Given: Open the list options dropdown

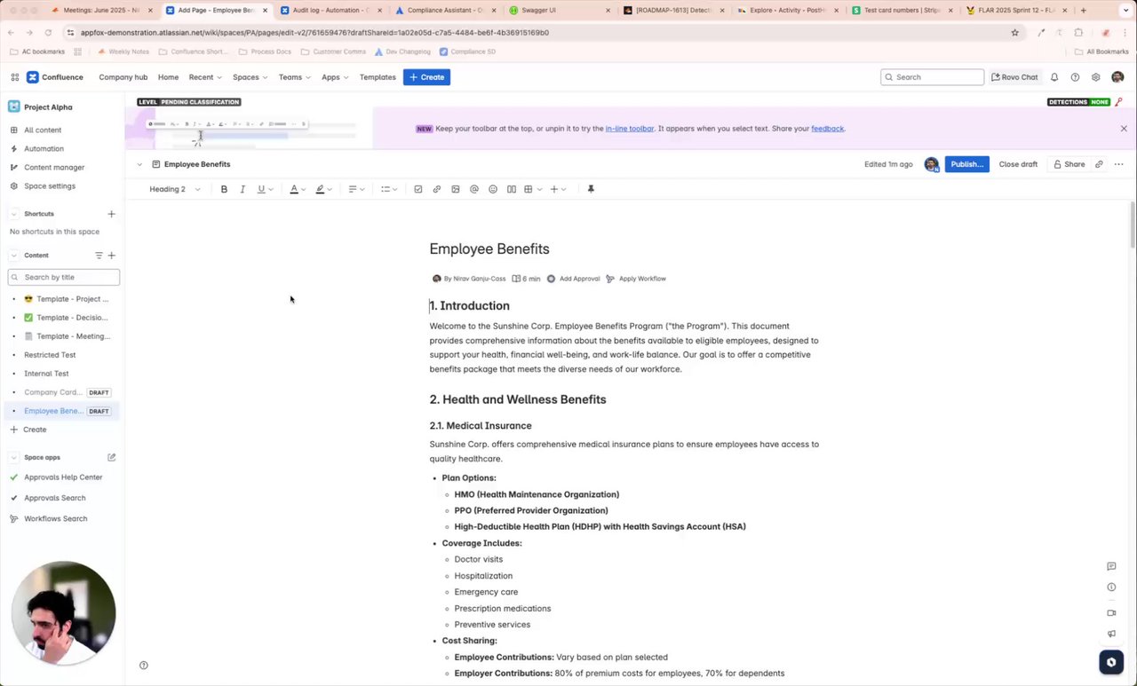Looking at the screenshot, I should tap(389, 189).
